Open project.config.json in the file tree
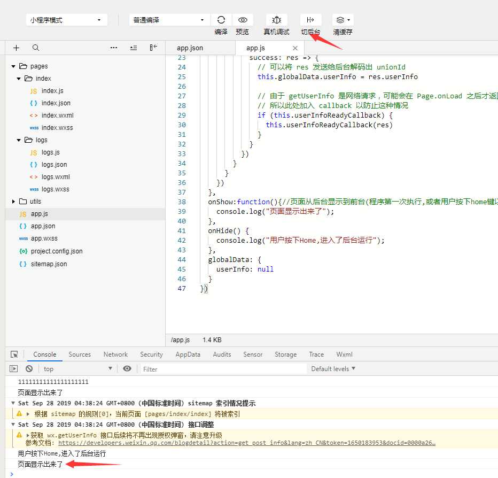 [x=57, y=251]
